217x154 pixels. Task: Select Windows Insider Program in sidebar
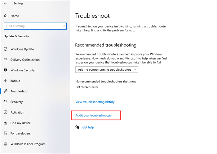(x=28, y=144)
